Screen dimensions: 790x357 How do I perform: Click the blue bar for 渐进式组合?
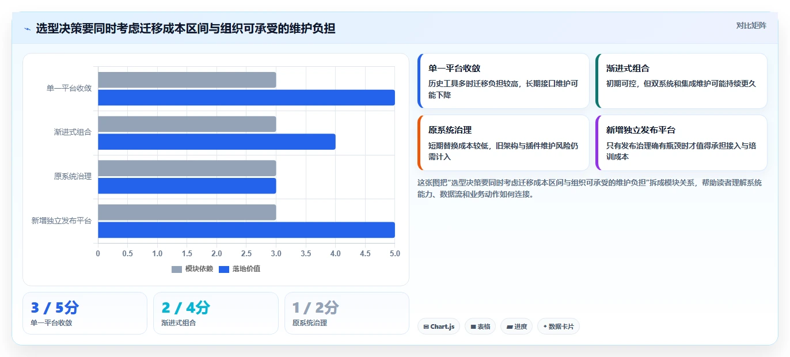pyautogui.click(x=217, y=142)
